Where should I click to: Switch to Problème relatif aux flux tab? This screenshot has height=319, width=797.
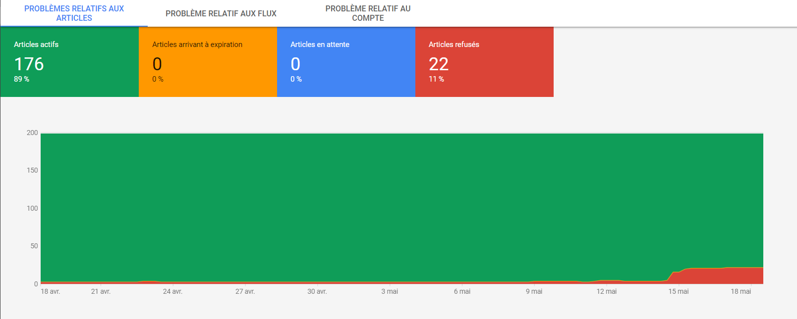tap(221, 13)
